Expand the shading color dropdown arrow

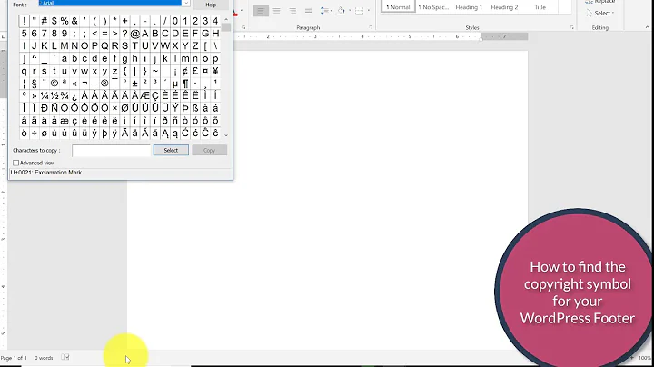point(349,11)
